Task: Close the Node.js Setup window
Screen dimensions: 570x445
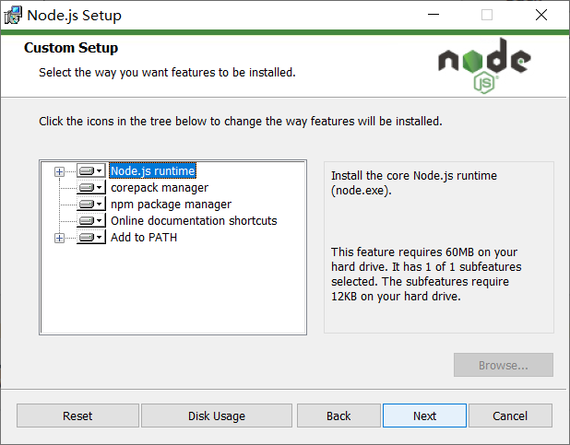Action: (x=541, y=15)
